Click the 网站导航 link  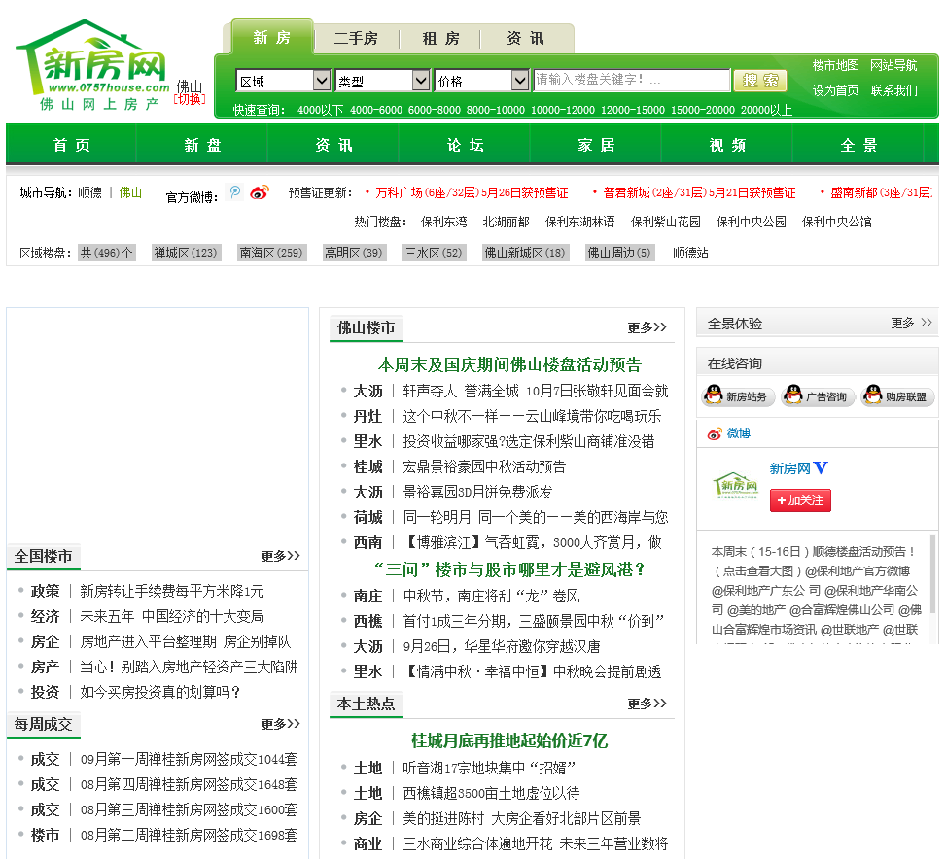tap(893, 65)
